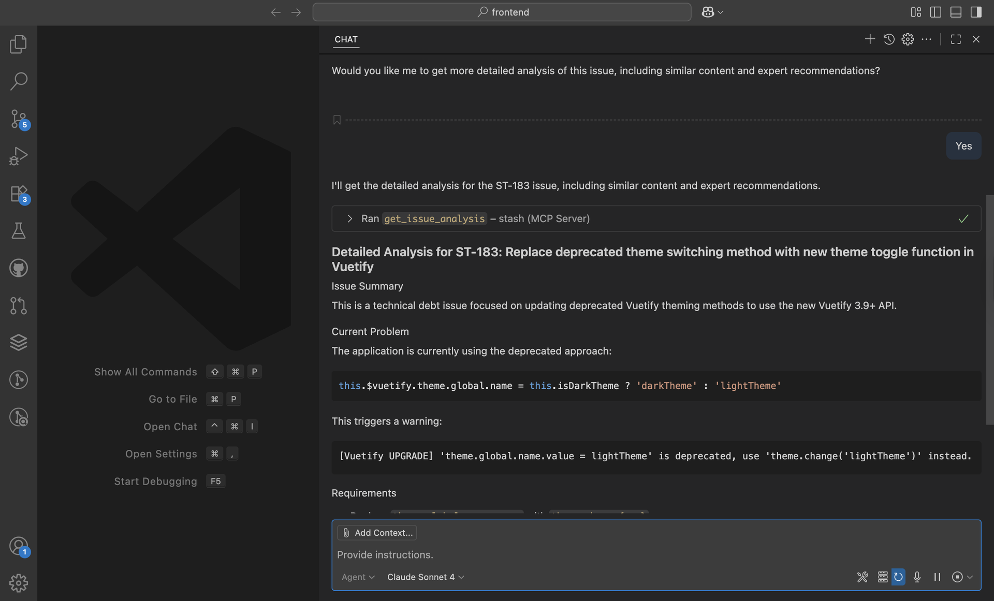994x601 pixels.
Task: Click the stacked rulers icon in chat input
Action: point(883,577)
